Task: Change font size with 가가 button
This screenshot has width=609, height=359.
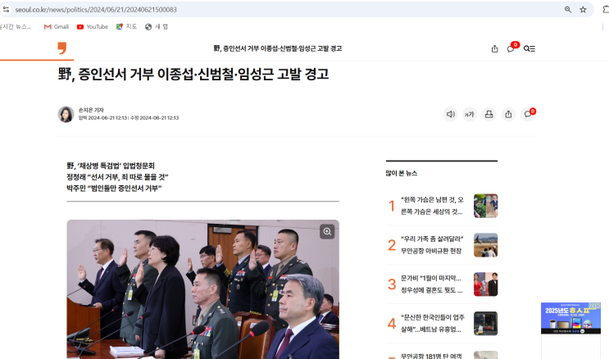Action: point(470,114)
